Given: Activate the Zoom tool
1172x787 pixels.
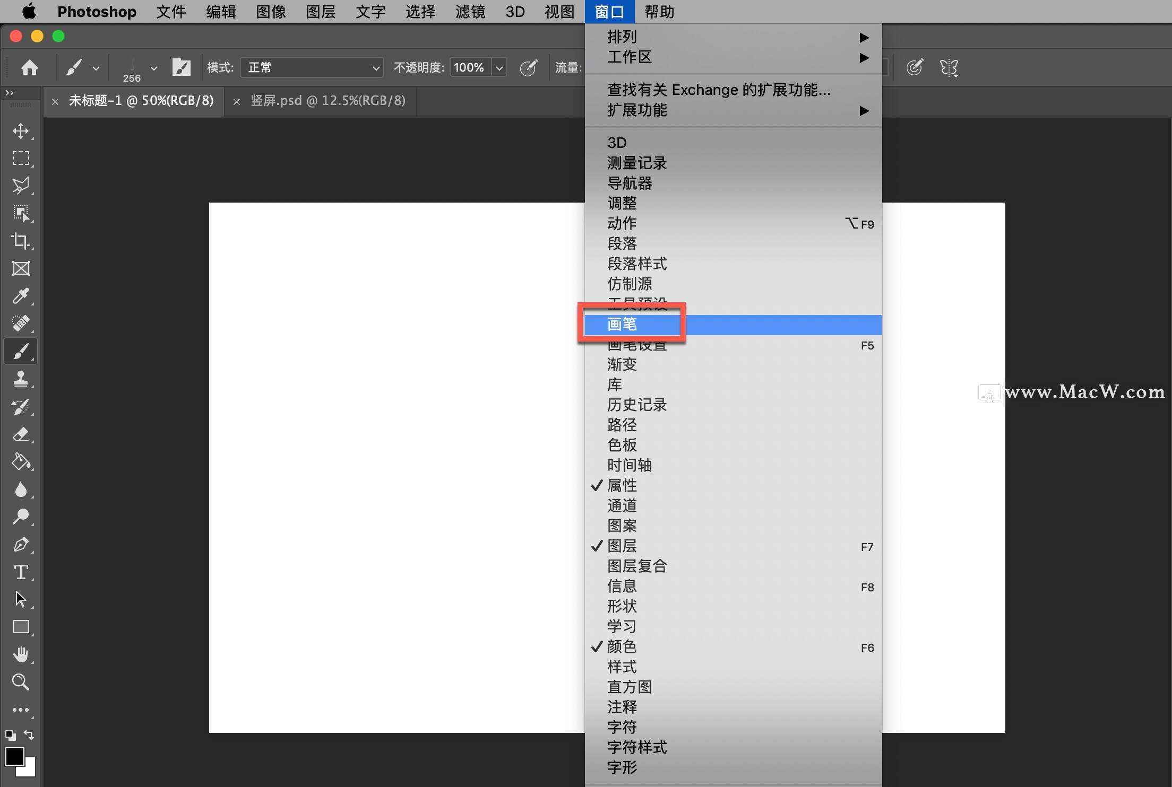Looking at the screenshot, I should (21, 683).
